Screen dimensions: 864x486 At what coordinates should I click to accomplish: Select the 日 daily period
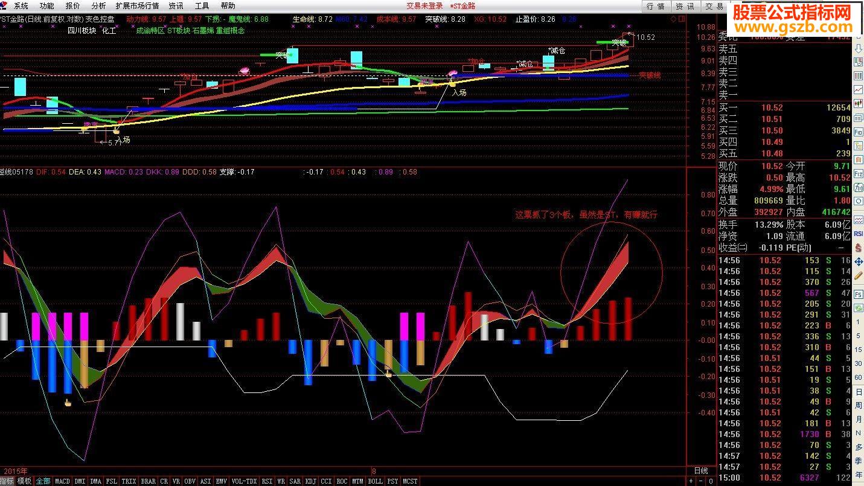(x=859, y=392)
